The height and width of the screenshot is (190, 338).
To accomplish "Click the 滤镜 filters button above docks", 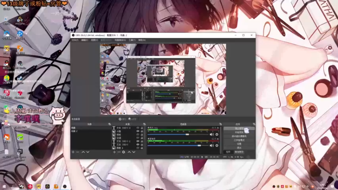I will tap(132, 119).
